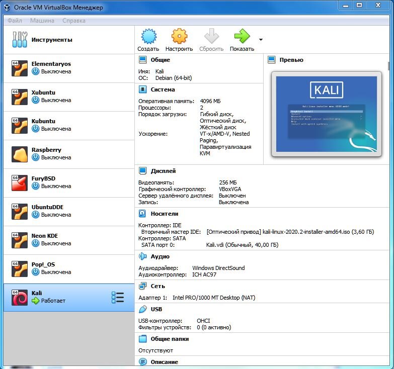Click the kali-linux-2020.2-installer-amd64.iso optical drive entry
The height and width of the screenshot is (369, 394).
tap(290, 232)
